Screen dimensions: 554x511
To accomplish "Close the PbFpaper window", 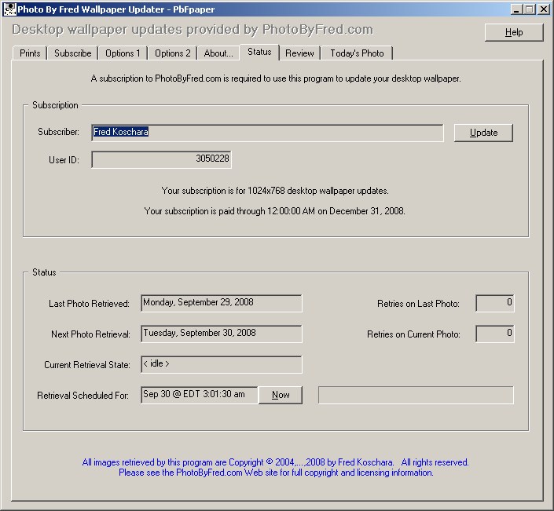I will pyautogui.click(x=544, y=9).
